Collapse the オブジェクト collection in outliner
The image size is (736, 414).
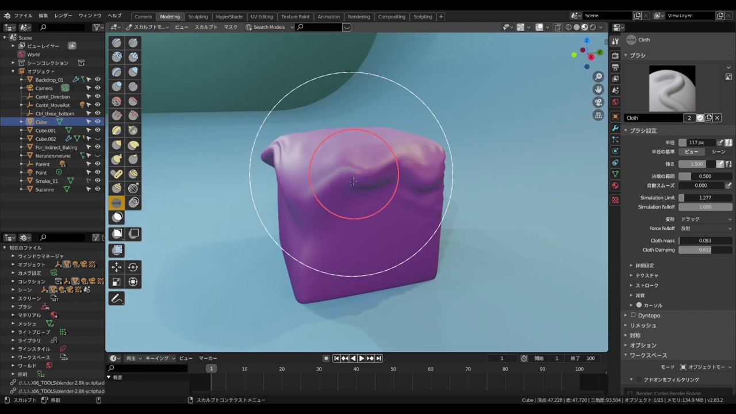tap(13, 71)
